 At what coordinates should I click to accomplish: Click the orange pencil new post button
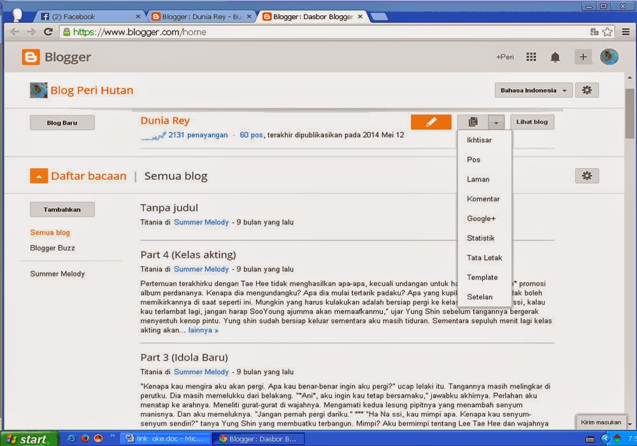coord(431,122)
